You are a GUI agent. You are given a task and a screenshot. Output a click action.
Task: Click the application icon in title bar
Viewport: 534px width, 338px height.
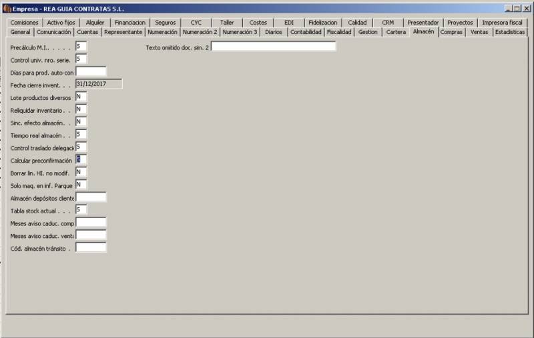7,8
